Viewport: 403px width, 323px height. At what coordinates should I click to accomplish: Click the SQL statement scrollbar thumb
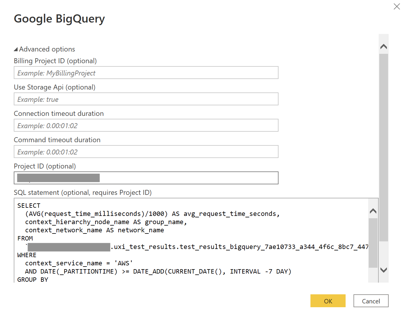[x=373, y=243]
